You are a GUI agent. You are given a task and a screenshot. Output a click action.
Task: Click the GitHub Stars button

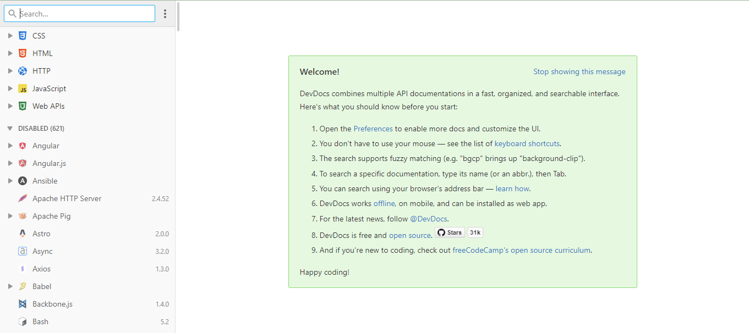(450, 232)
